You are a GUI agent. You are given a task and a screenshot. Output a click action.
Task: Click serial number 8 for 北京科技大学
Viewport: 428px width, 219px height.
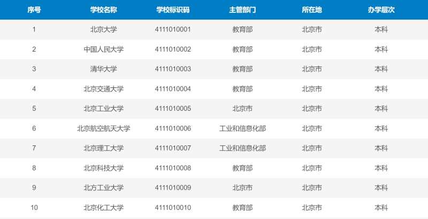[x=34, y=168]
